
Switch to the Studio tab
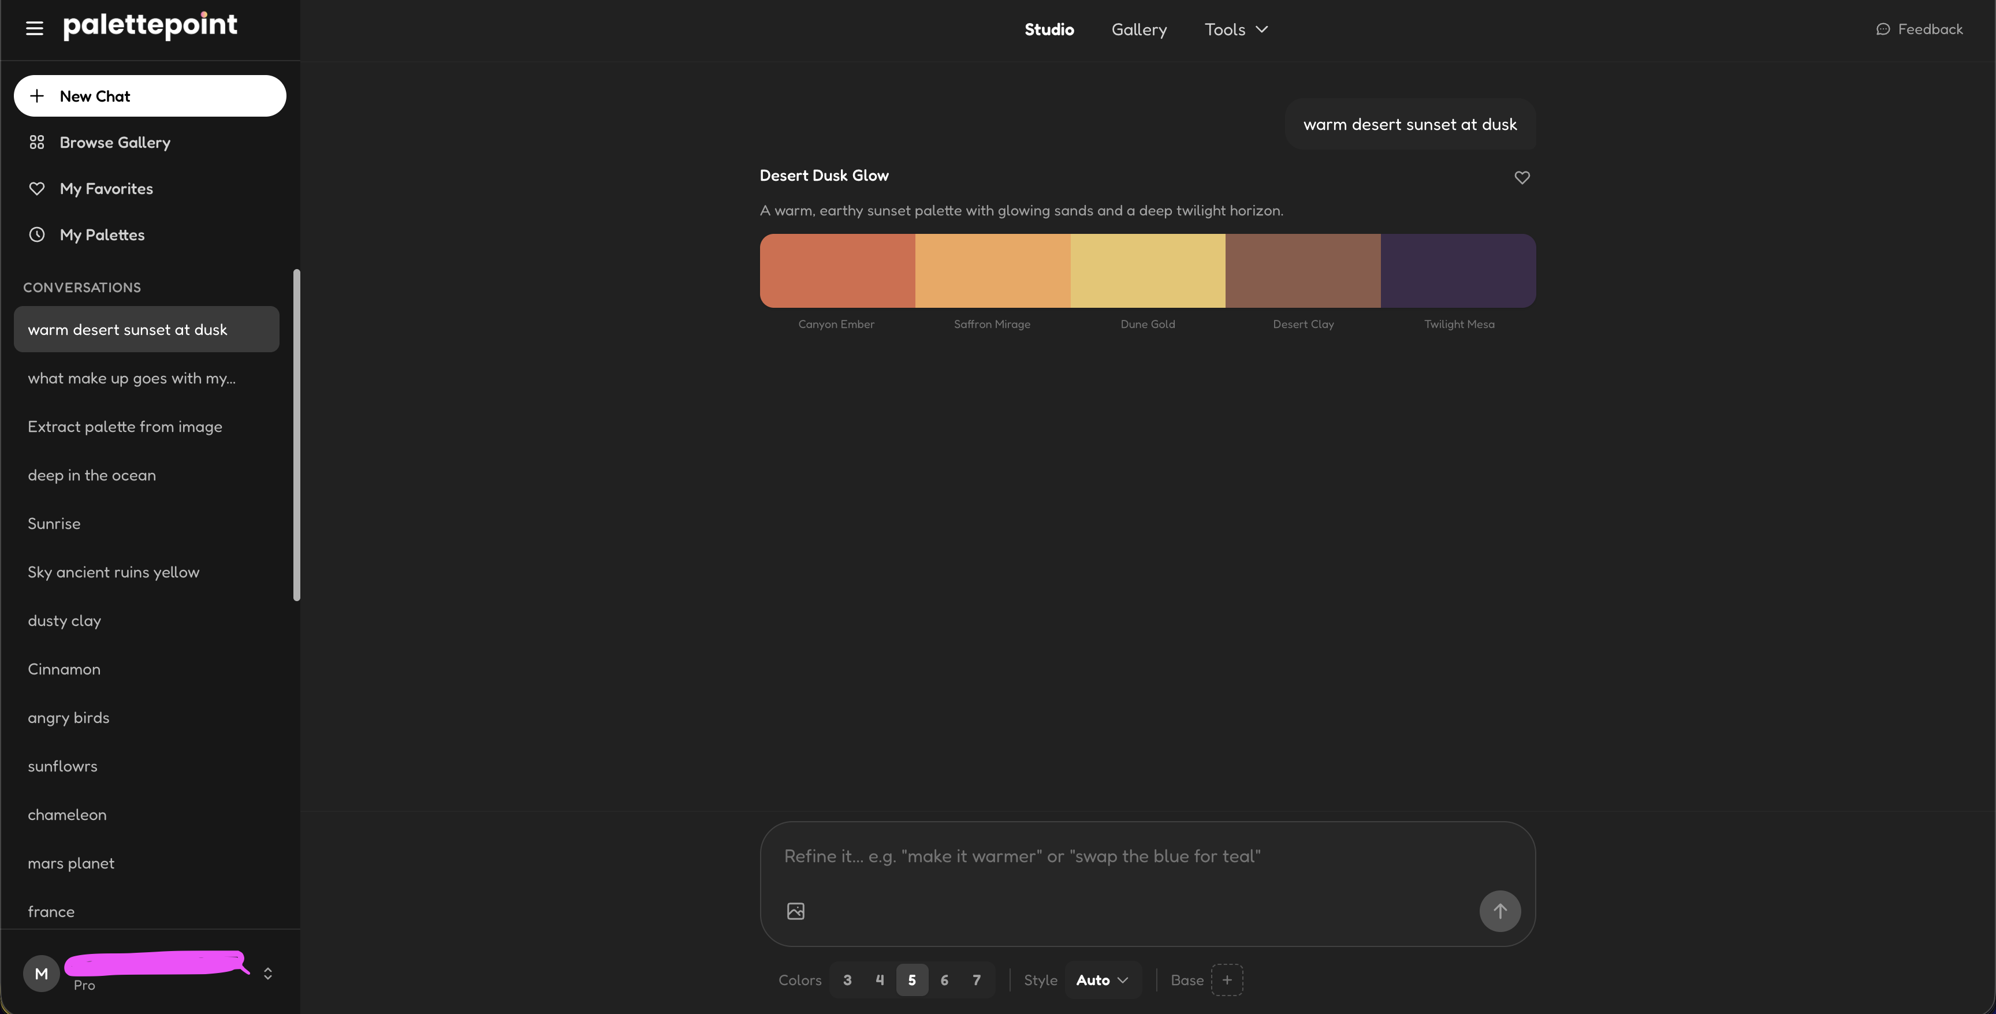coord(1048,29)
